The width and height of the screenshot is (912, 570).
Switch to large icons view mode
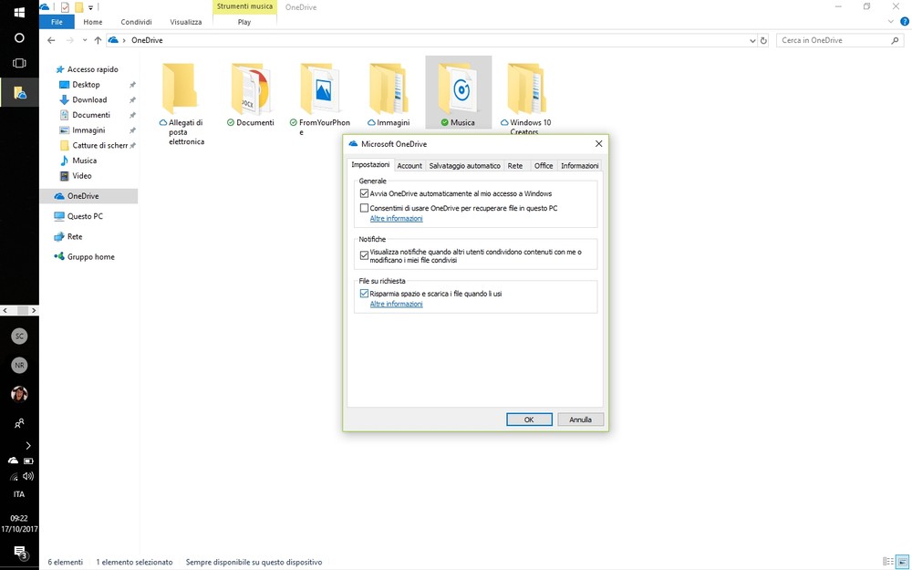coord(901,562)
